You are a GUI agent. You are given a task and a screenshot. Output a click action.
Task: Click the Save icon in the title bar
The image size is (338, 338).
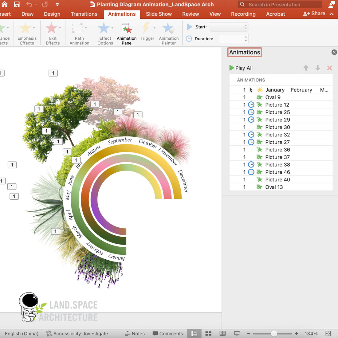(x=17, y=4)
